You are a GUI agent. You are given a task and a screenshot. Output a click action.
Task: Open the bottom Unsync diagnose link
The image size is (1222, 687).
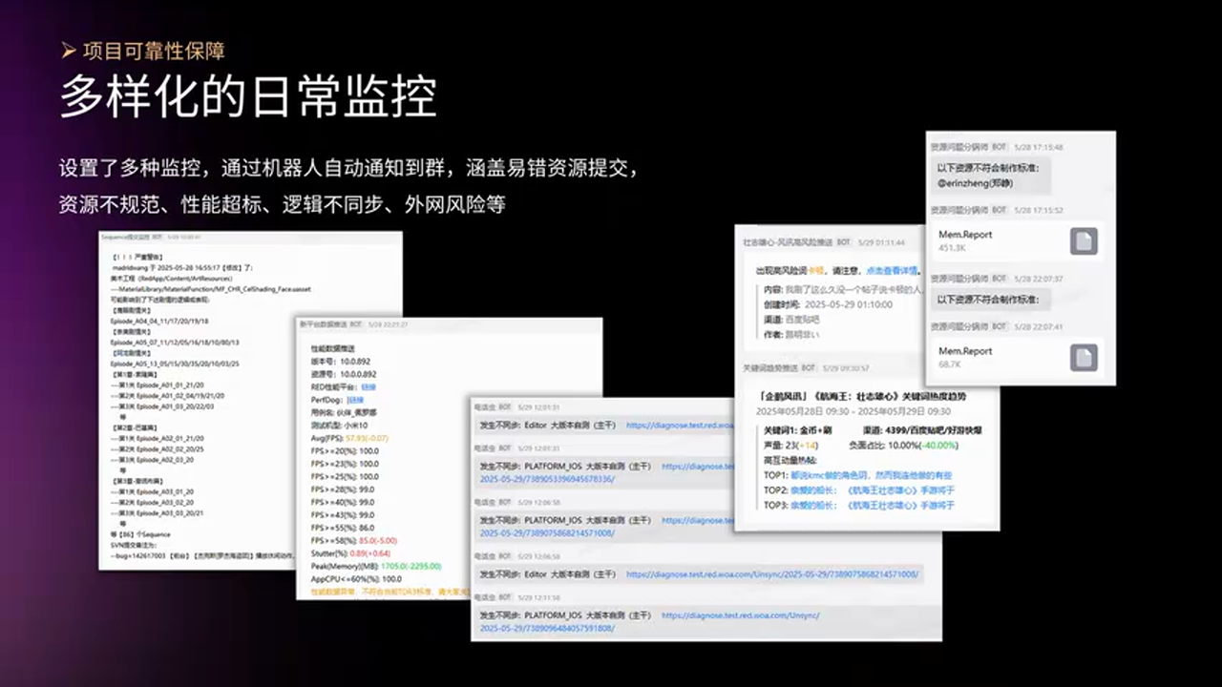[740, 614]
